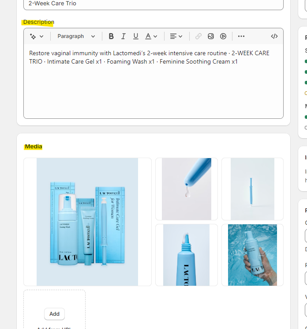Open more formatting options ellipsis
Screen dimensions: 307x329
pos(241,36)
